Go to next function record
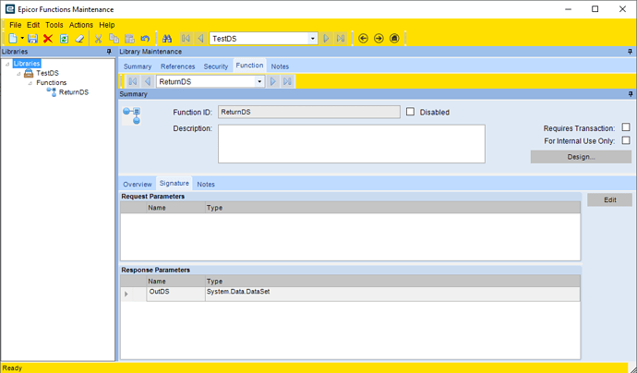The height and width of the screenshot is (373, 637). 273,81
